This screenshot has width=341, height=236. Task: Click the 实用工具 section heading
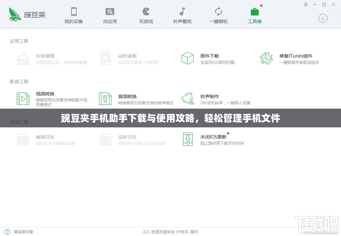(x=19, y=41)
